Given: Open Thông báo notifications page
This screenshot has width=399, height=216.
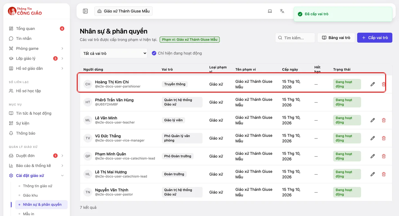Looking at the screenshot, I should (37, 133).
